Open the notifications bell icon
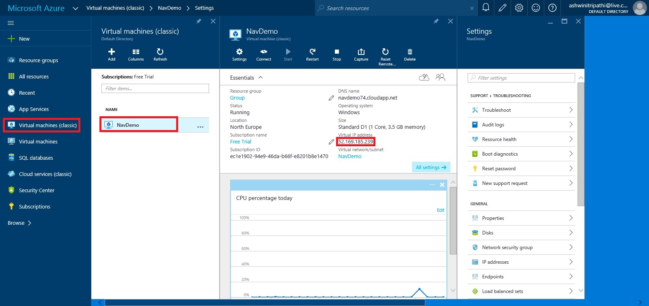 [485, 8]
